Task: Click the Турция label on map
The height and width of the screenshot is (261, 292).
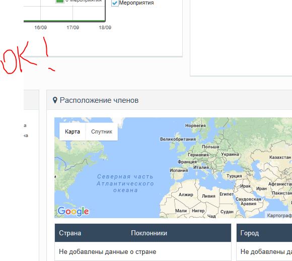Action: pyautogui.click(x=234, y=176)
